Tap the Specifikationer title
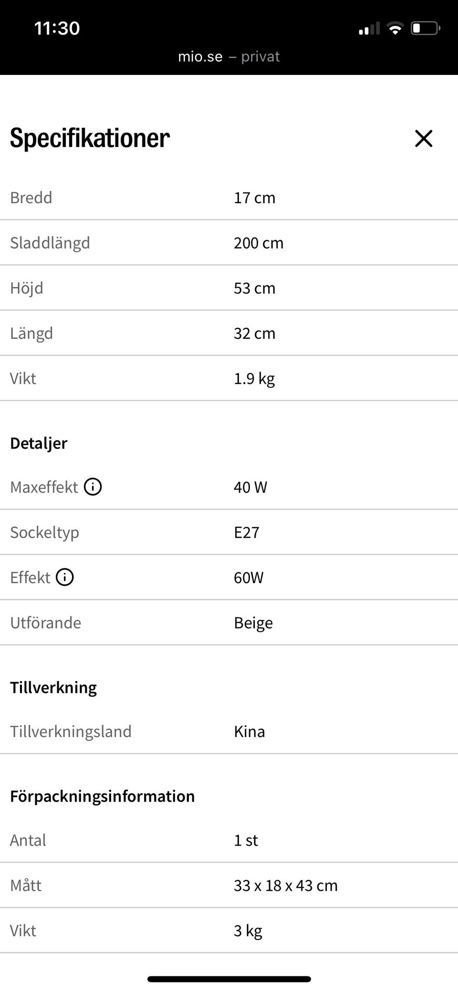The image size is (458, 992). [x=90, y=138]
